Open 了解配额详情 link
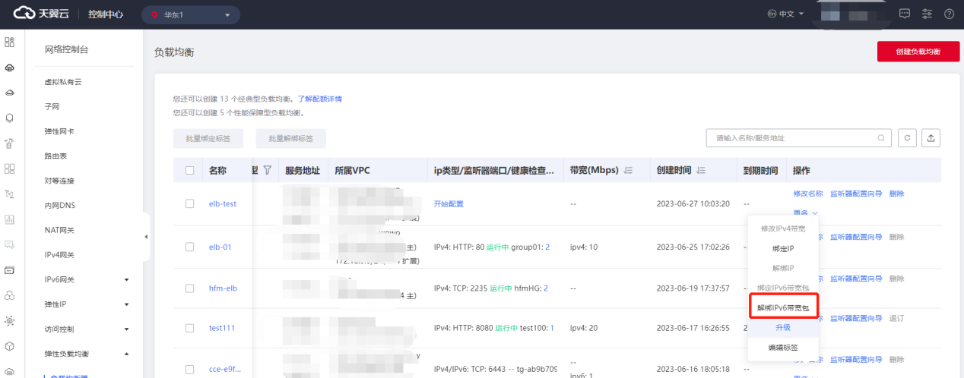The height and width of the screenshot is (378, 964). pos(319,99)
